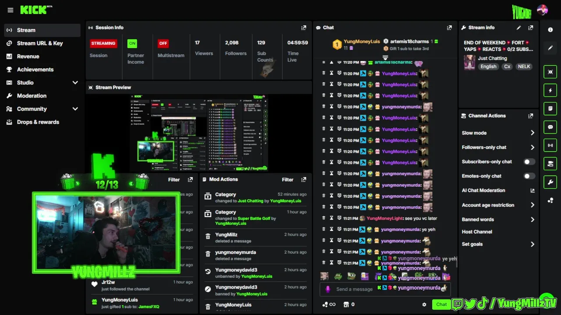
Task: Open Followers-only chat settings
Action: point(498,147)
